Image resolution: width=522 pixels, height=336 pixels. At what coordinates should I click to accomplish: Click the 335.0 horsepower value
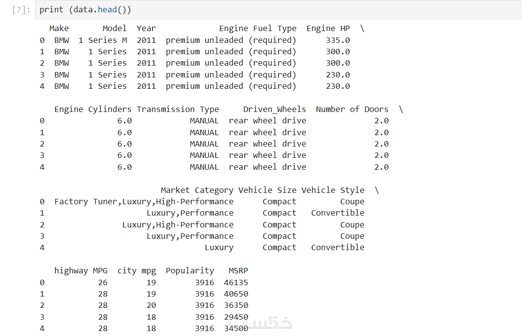click(x=337, y=40)
